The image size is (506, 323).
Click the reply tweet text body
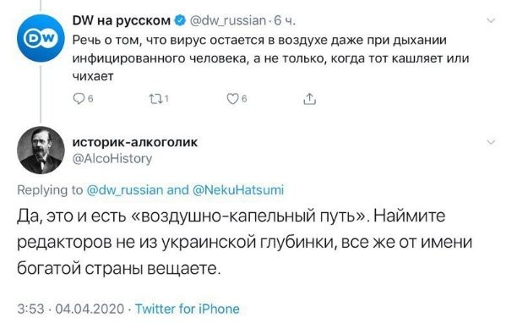pos(244,242)
